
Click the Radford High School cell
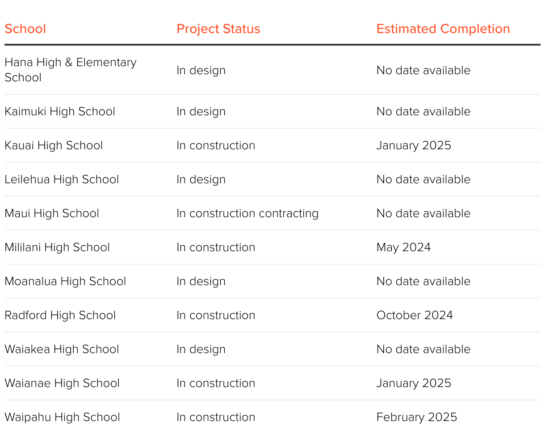tap(60, 315)
